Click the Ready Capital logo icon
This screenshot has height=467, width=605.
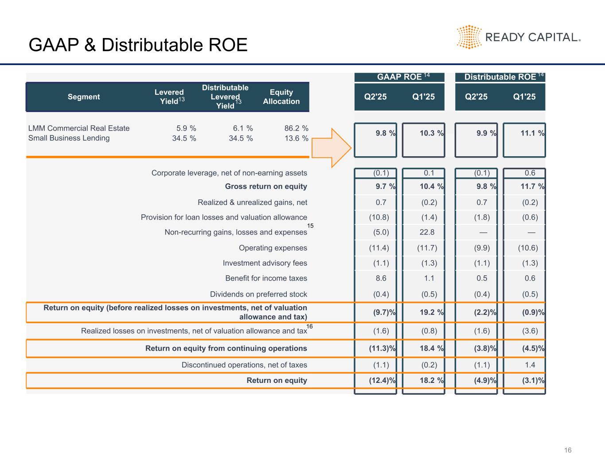(469, 37)
